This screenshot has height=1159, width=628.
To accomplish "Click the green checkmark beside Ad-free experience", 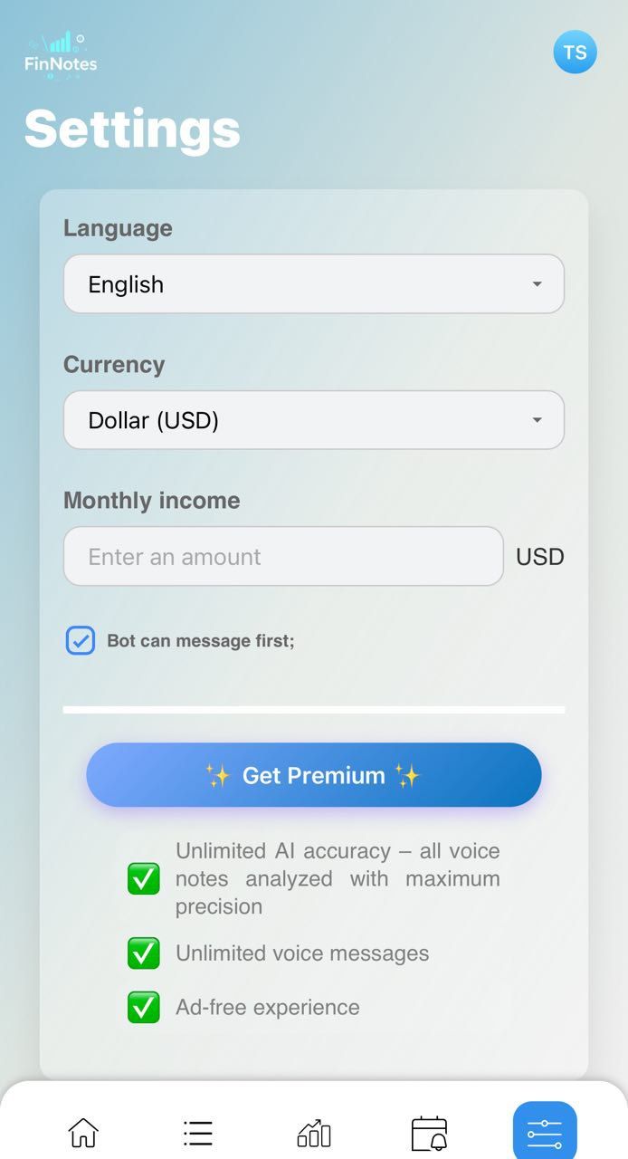I will [143, 1007].
